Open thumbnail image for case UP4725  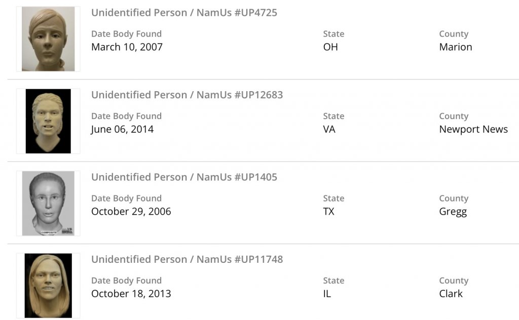click(x=48, y=39)
